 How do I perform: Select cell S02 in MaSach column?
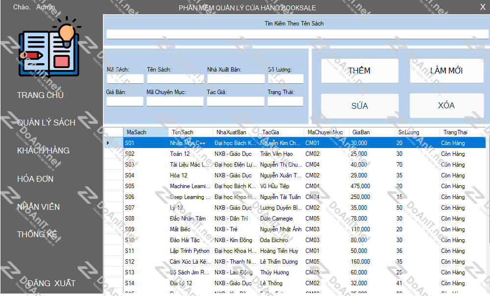(146, 154)
